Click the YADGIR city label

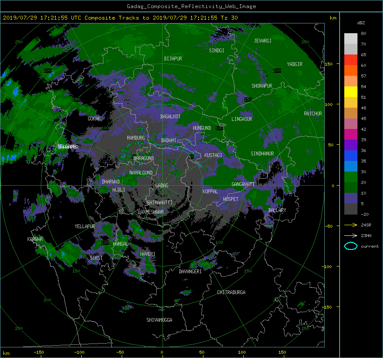pyautogui.click(x=294, y=64)
